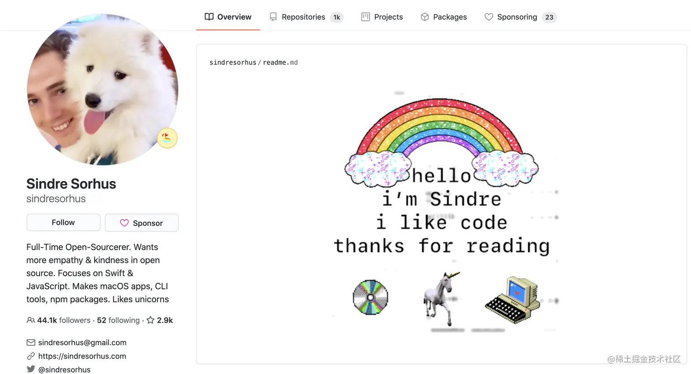Screen dimensions: 691x374
Task: Visit https://sindresorhus.com link
Action: [x=82, y=356]
